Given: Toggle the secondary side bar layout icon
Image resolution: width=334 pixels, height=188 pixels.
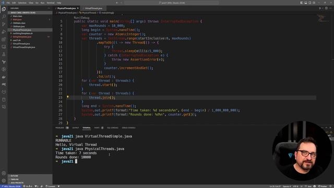Looking at the screenshot, I should point(309,3).
